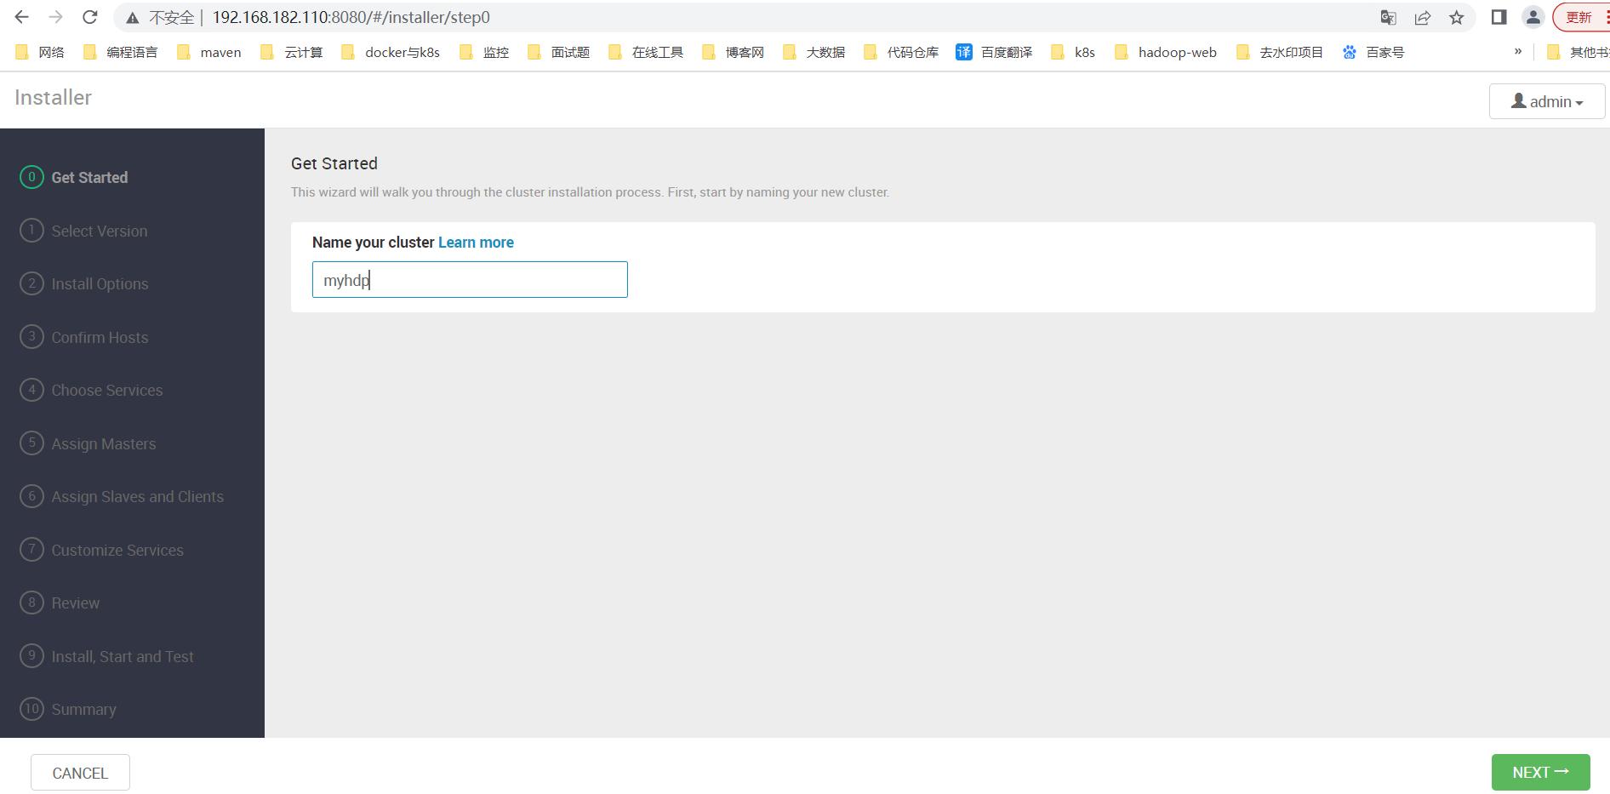The height and width of the screenshot is (794, 1610).
Task: Open the maven bookmark folder
Action: tap(209, 52)
